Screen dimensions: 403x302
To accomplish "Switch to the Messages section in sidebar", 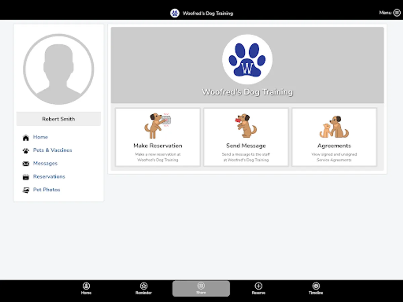I will pyautogui.click(x=45, y=163).
